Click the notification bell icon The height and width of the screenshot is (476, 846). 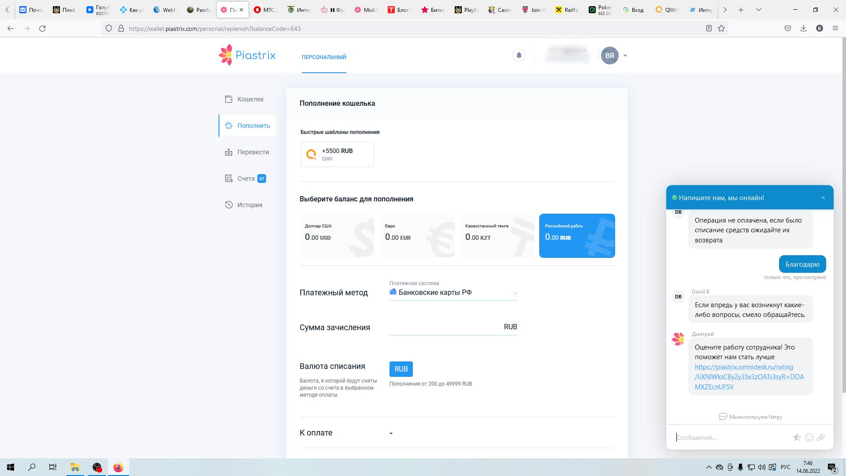pyautogui.click(x=519, y=55)
